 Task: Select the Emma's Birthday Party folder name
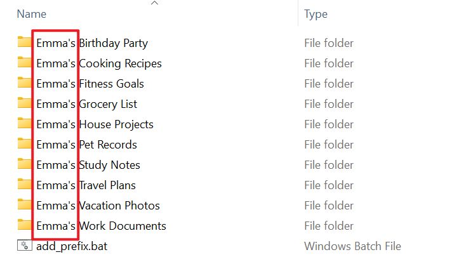(92, 43)
